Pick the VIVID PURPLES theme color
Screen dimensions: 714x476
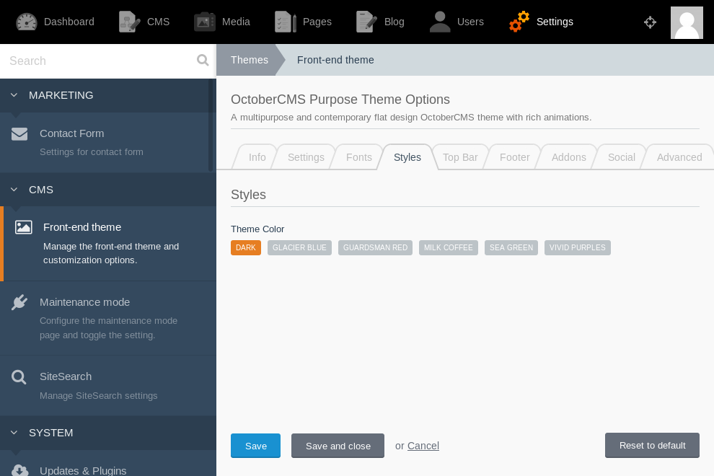pyautogui.click(x=578, y=248)
